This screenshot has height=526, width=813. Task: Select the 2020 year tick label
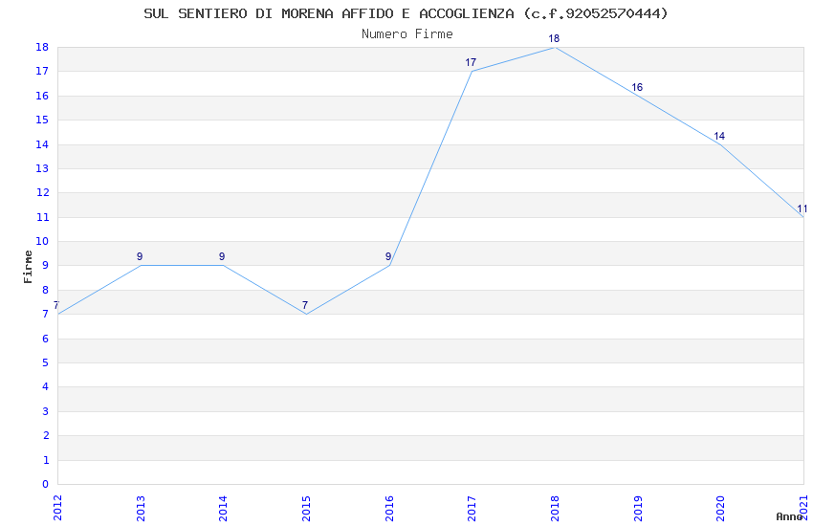[x=721, y=508]
